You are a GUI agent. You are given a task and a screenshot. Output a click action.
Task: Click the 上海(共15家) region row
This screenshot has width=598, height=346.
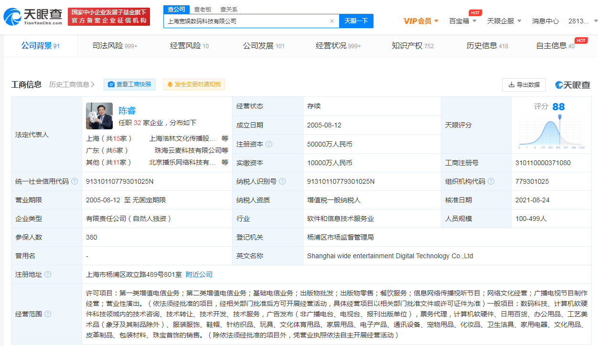[x=157, y=138]
